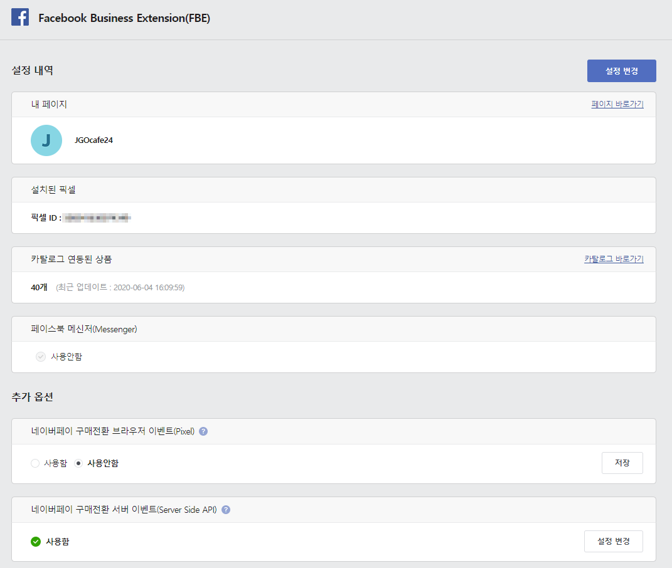Click the 픽셀 ID : label
The height and width of the screenshot is (568, 672).
point(46,218)
